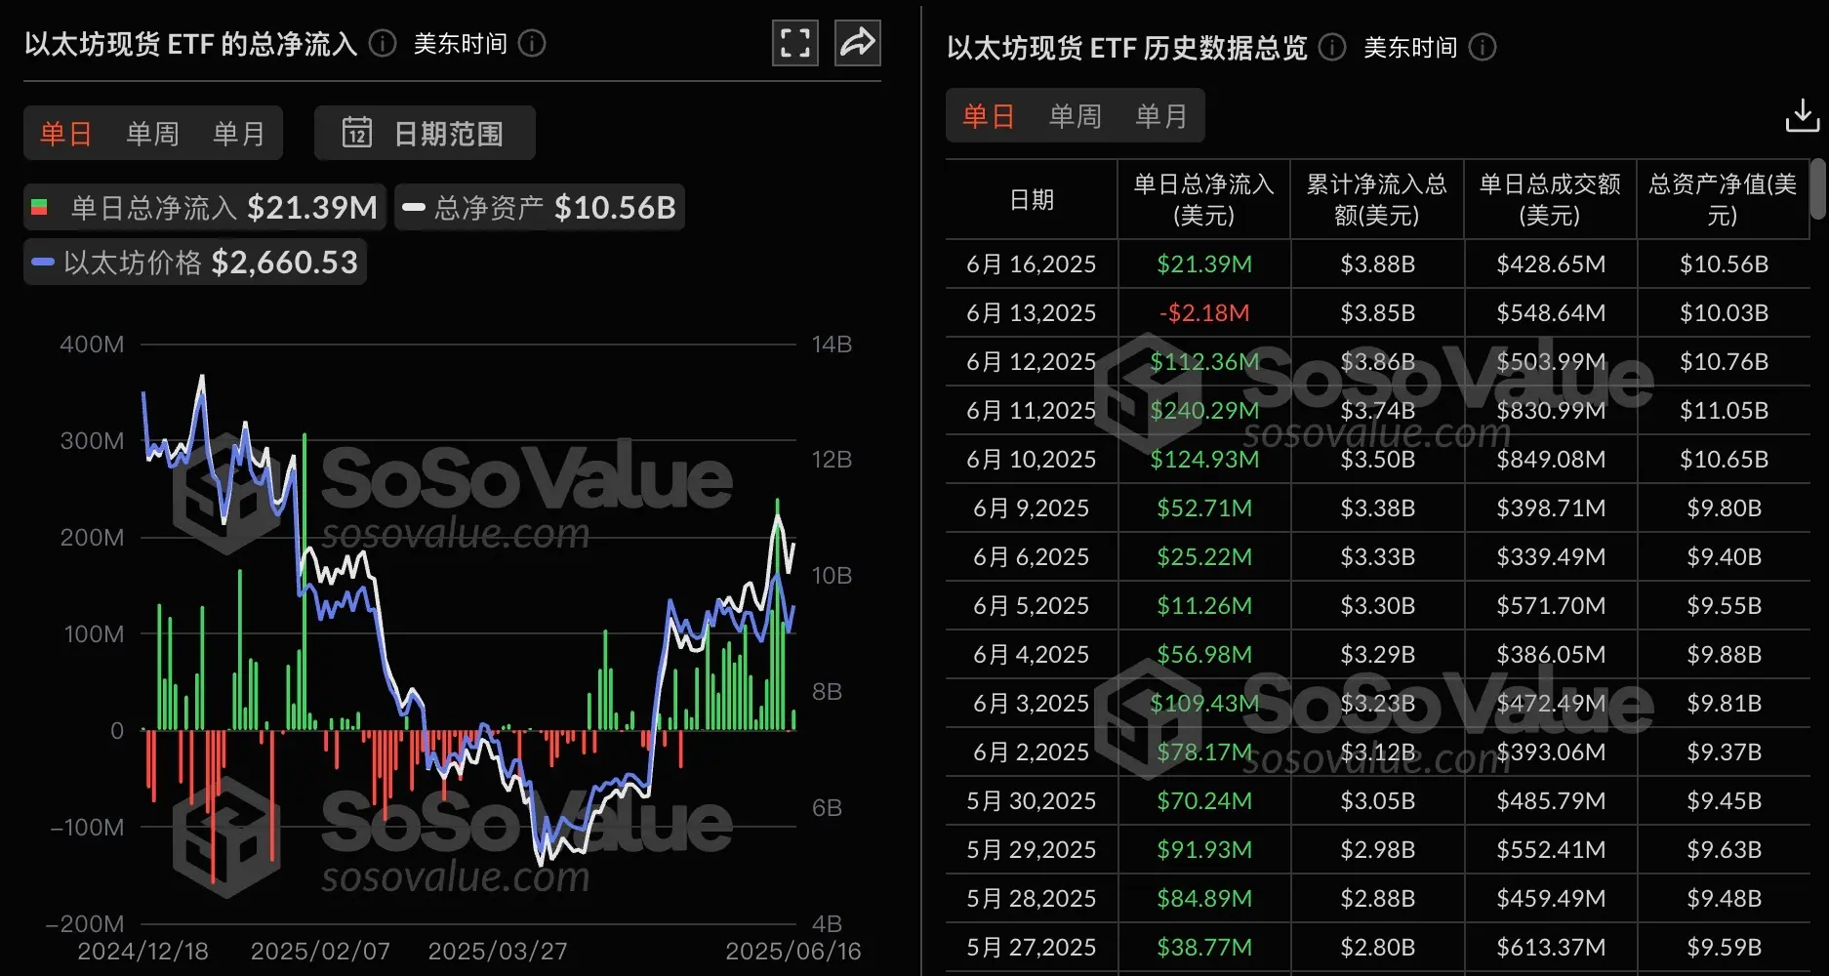1829x976 pixels.
Task: Click the history table's vertical scrollbar
Action: pyautogui.click(x=1817, y=189)
